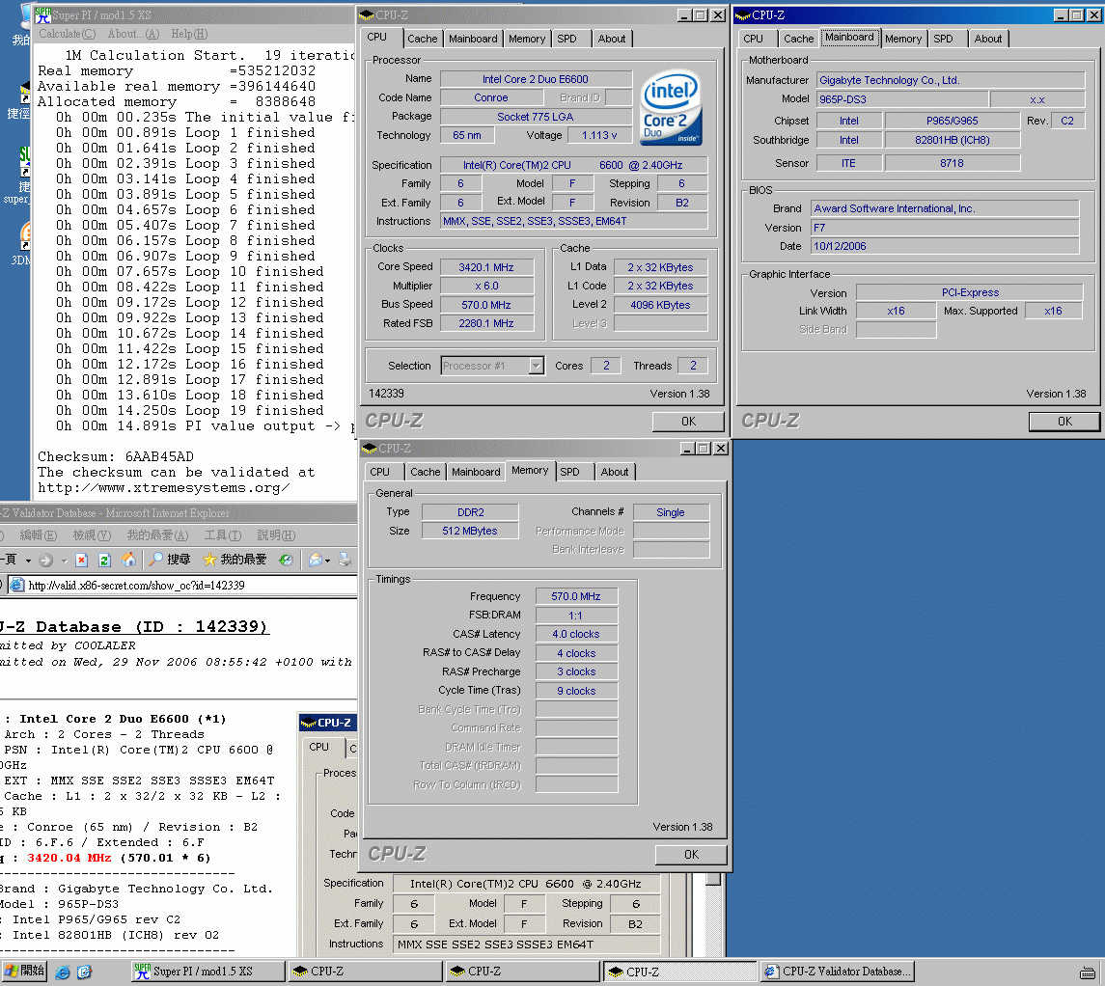Select the Memory tab in the Mainboard CPU-Z window
The image size is (1105, 986).
point(902,39)
